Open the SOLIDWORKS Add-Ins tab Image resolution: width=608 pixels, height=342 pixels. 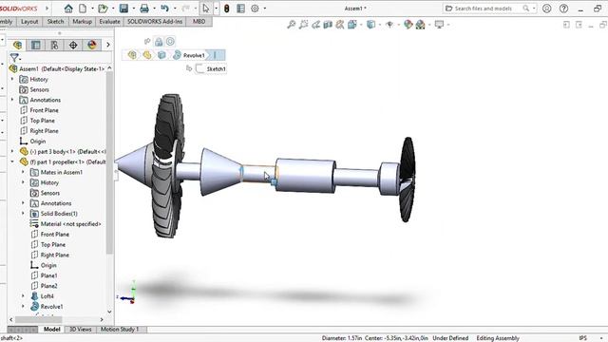pyautogui.click(x=155, y=22)
